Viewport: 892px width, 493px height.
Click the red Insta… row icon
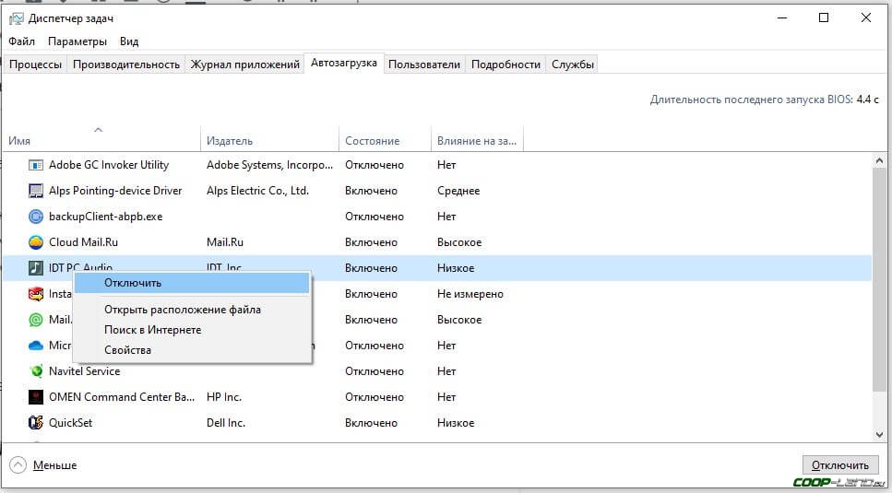[36, 294]
